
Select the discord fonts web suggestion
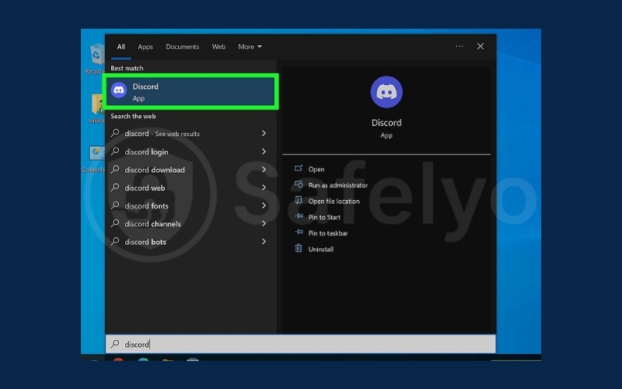[x=147, y=206]
